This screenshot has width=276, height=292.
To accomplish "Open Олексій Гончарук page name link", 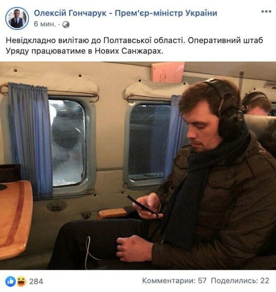I will (x=126, y=13).
